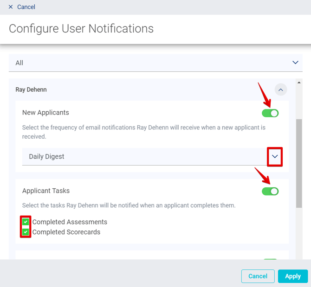Click the partially visible toggle below Applicant Tasks
The width and height of the screenshot is (311, 287).
point(270,261)
